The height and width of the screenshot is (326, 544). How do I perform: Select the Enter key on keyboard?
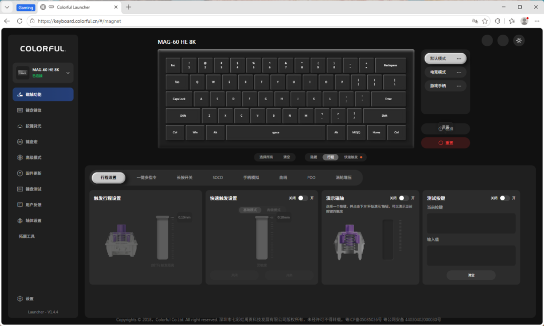pos(388,99)
